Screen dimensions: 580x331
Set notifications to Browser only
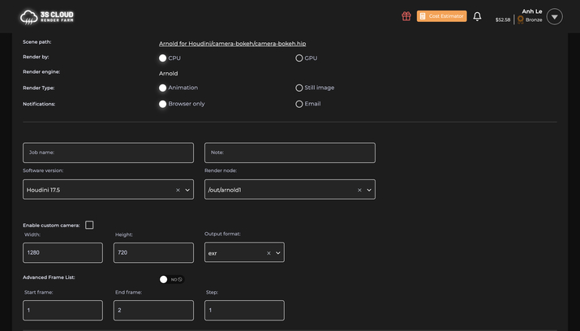[162, 104]
